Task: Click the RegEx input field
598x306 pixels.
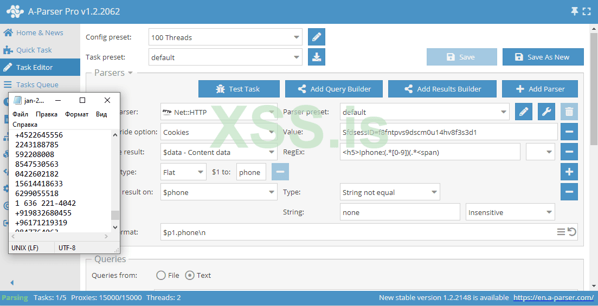Action: pyautogui.click(x=430, y=152)
